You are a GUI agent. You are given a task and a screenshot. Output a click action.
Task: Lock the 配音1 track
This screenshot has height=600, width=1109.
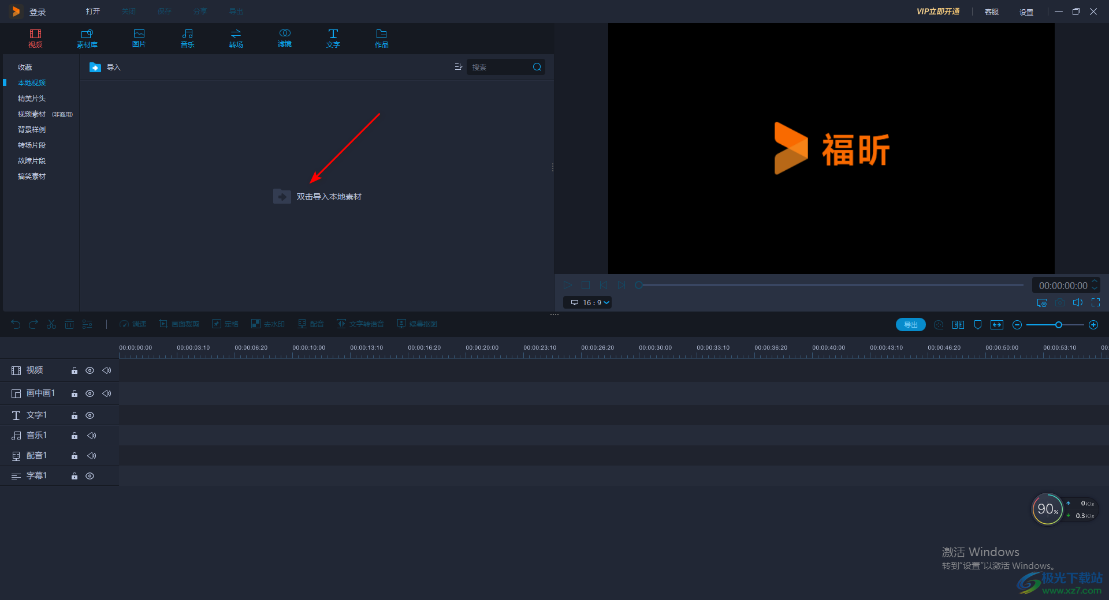tap(75, 456)
